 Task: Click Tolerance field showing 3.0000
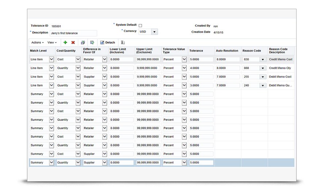pos(201,86)
